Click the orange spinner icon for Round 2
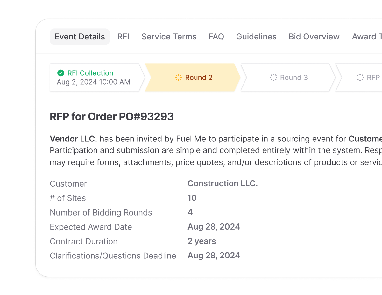Image resolution: width=382 pixels, height=295 pixels. pos(178,78)
